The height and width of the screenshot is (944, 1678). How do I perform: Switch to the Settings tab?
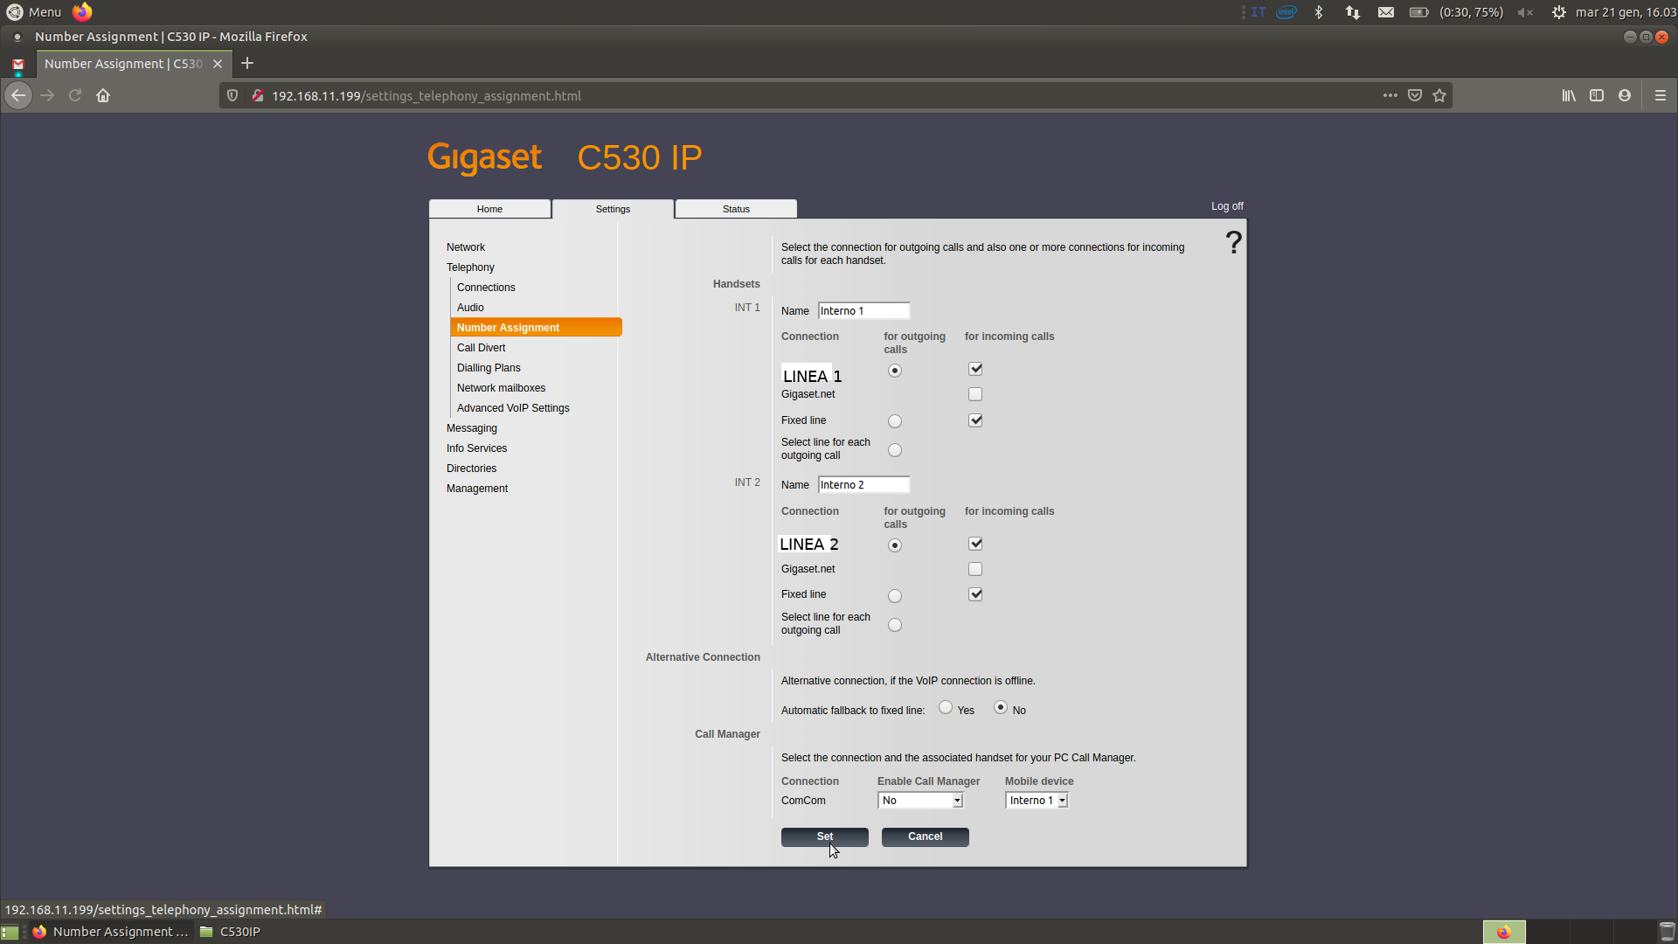click(x=613, y=209)
